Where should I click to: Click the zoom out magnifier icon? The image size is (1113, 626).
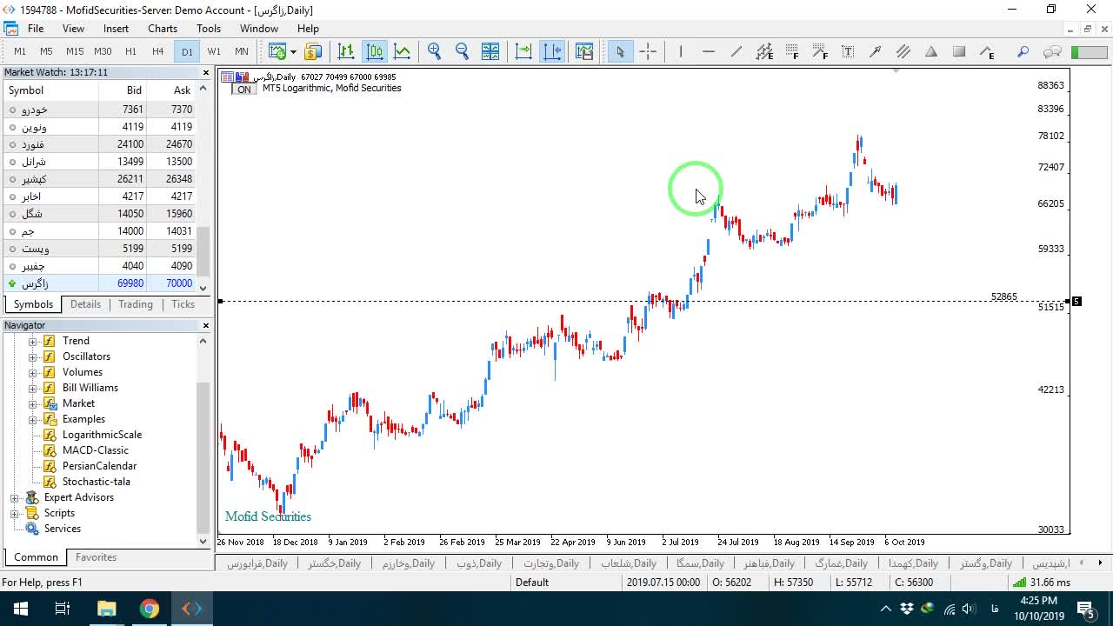(463, 51)
